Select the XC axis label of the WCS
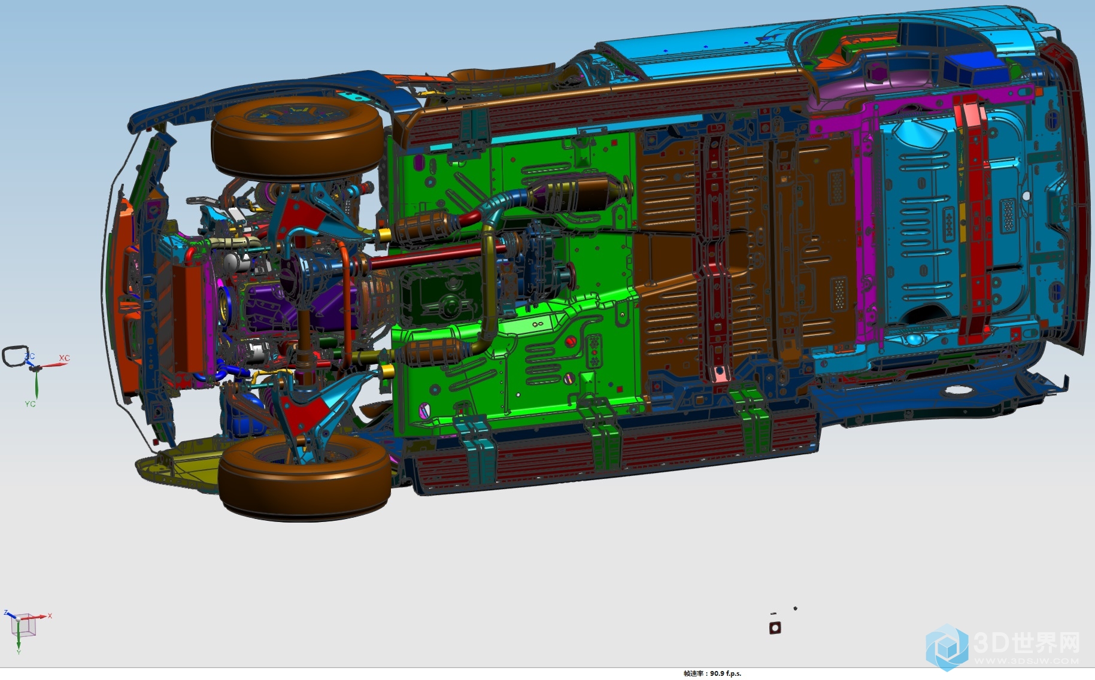1095x680 pixels. [64, 358]
